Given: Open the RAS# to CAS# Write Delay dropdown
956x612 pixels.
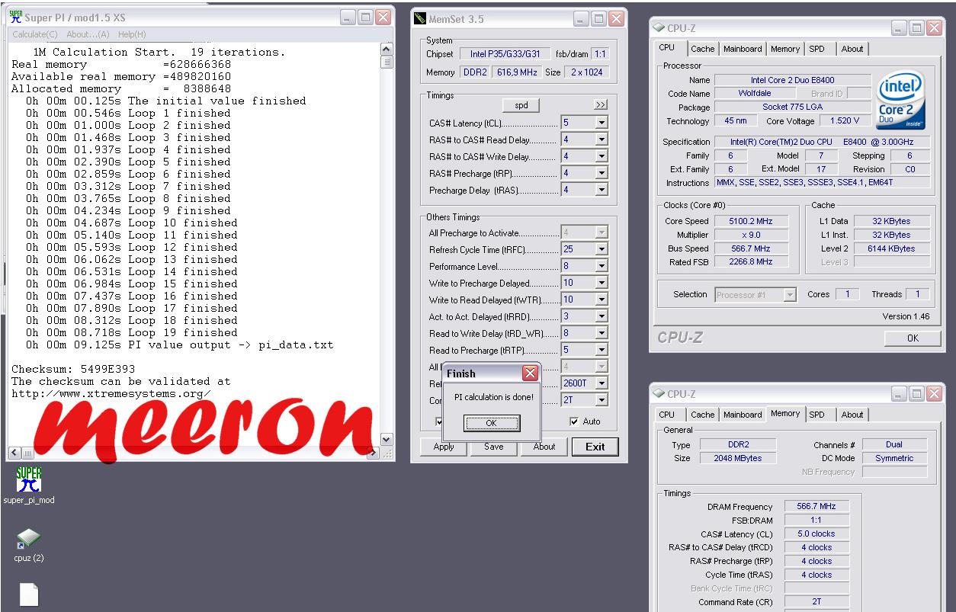Looking at the screenshot, I should 602,156.
